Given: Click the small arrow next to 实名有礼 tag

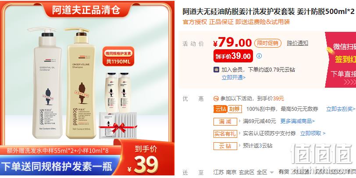Looking at the screenshot, I should point(239,133).
